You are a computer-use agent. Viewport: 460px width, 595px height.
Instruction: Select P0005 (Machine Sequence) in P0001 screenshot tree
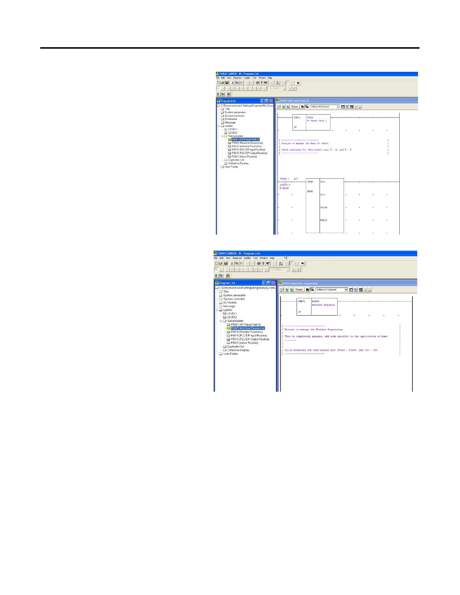coord(247,143)
